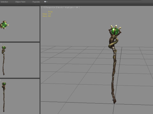Screen dimensions: 153x114
Task: Click the ribbon display options icon
Action: 45,2
